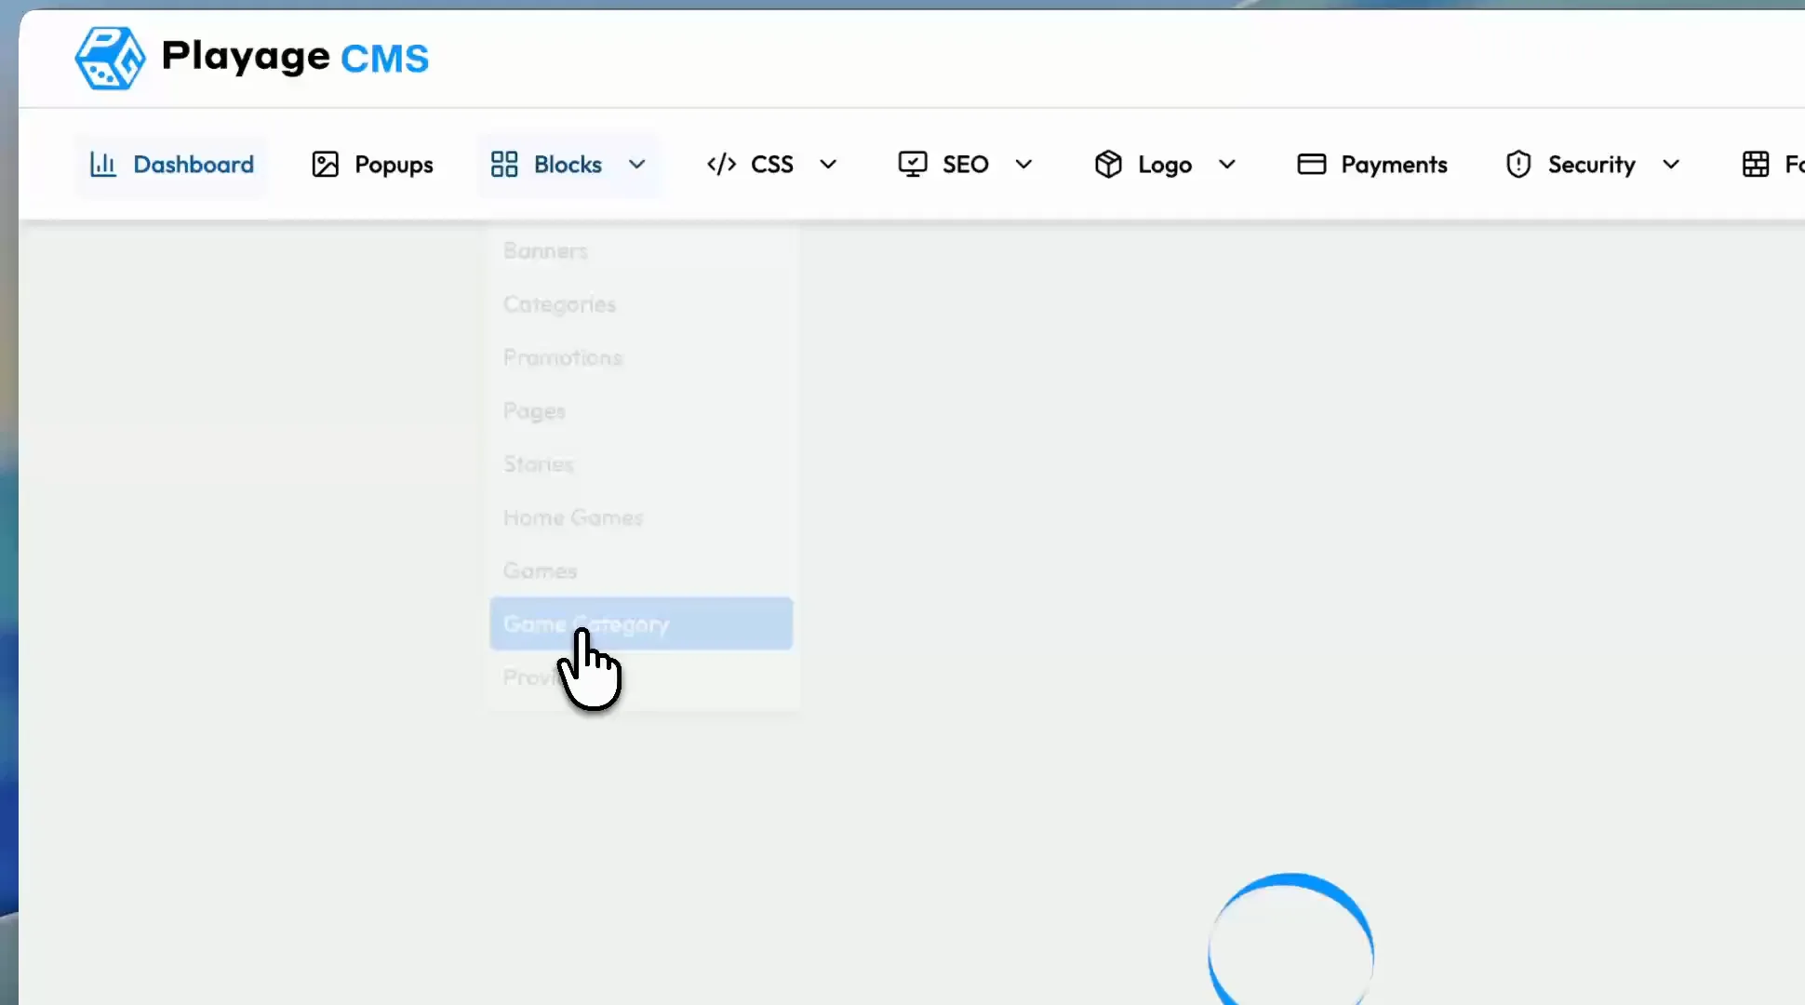Click the Logo cube icon
This screenshot has height=1005, width=1805.
pyautogui.click(x=1108, y=165)
